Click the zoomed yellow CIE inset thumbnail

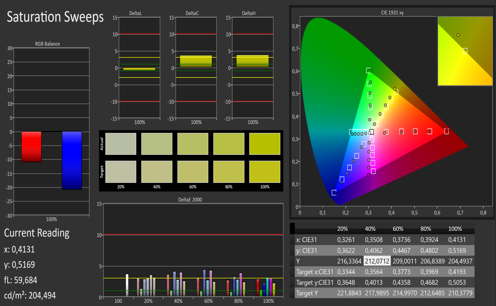[465, 51]
